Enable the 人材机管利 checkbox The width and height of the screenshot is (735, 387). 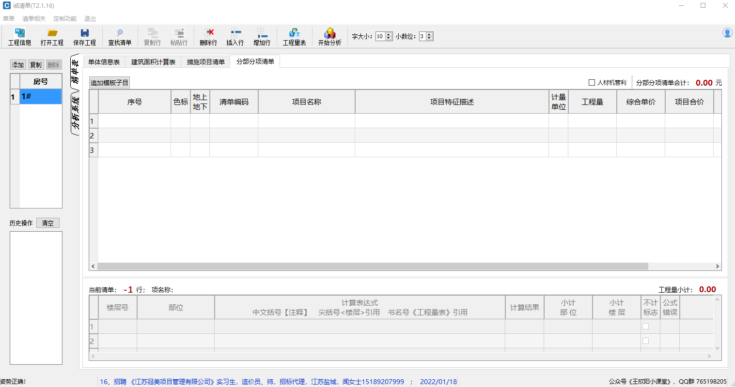tap(592, 83)
